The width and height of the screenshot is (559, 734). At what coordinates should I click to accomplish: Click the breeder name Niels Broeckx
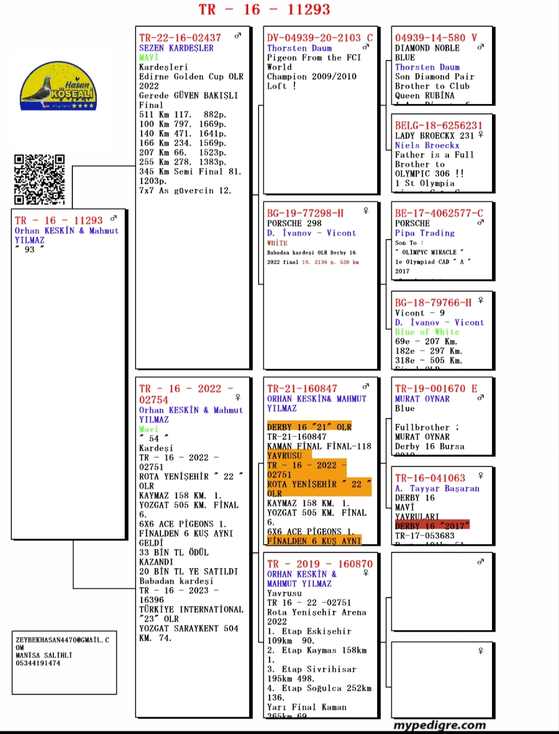427,145
